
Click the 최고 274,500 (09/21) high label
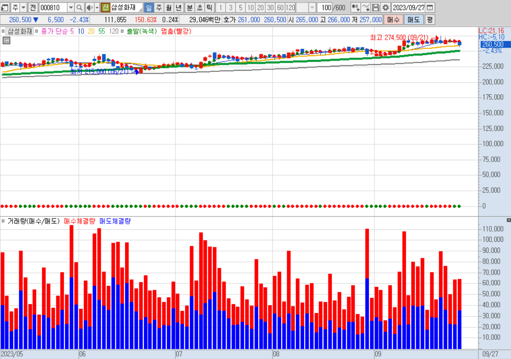click(x=399, y=38)
